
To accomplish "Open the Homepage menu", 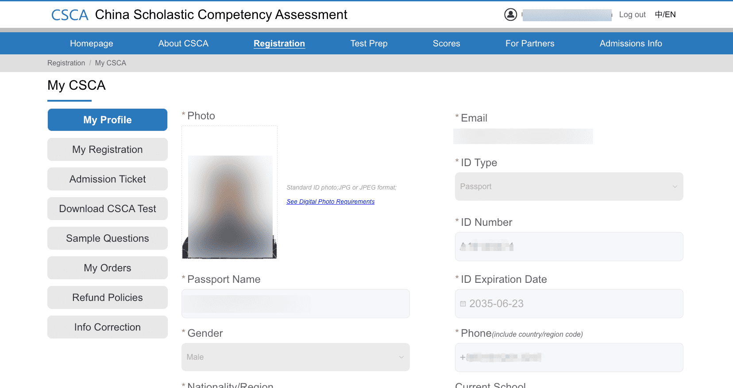I will click(x=92, y=43).
